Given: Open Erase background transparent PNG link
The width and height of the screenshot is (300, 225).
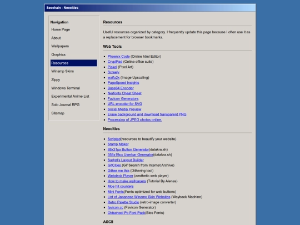Looking at the screenshot, I should click(x=147, y=114).
